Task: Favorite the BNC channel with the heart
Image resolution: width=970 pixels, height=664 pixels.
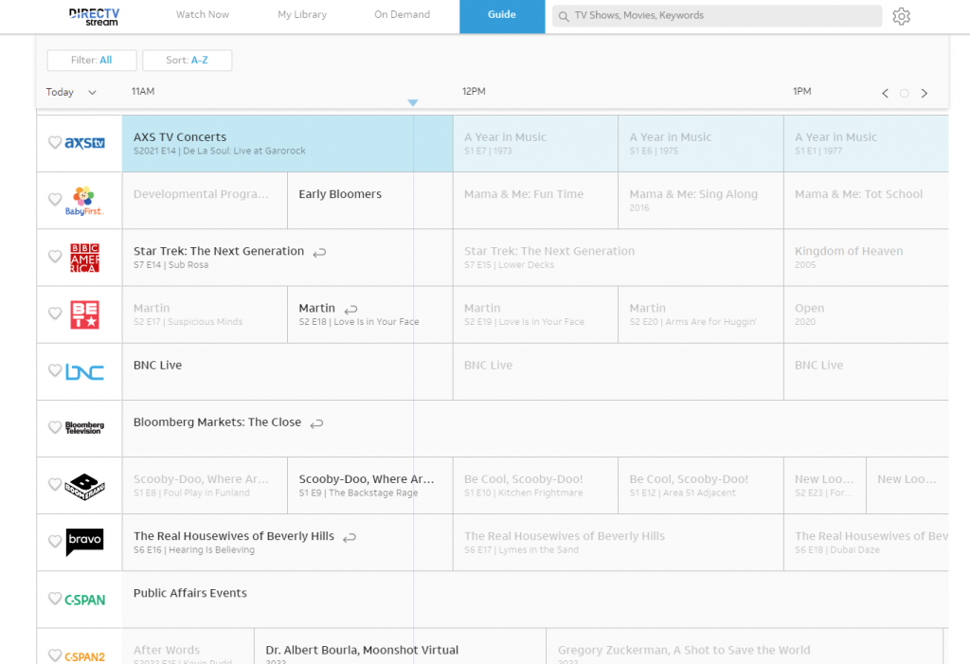Action: pos(56,371)
